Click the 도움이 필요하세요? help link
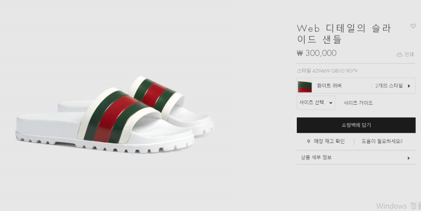The image size is (421, 211). (x=382, y=141)
